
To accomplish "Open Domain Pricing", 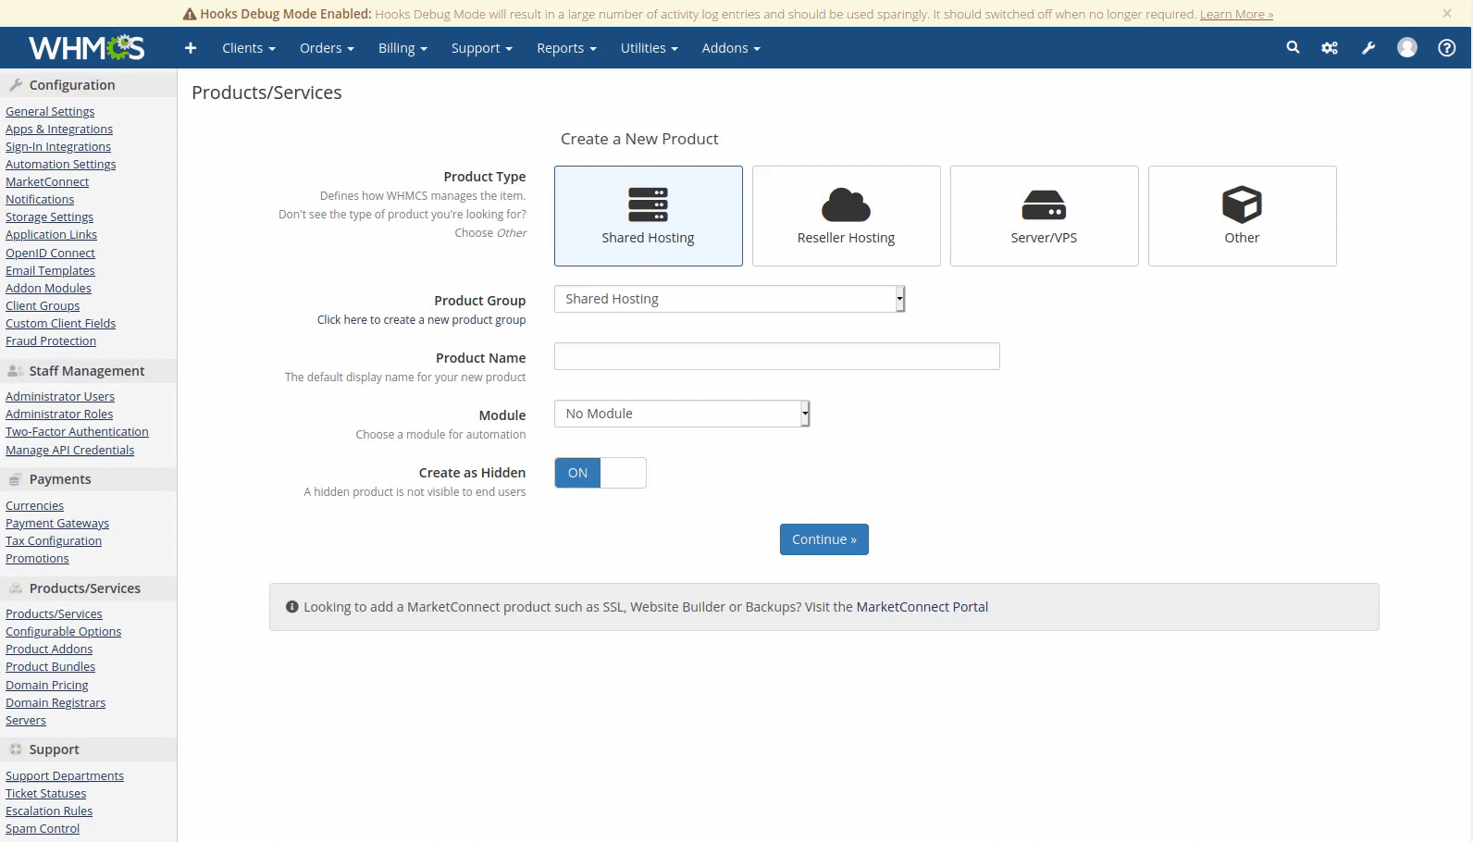I will click(47, 685).
